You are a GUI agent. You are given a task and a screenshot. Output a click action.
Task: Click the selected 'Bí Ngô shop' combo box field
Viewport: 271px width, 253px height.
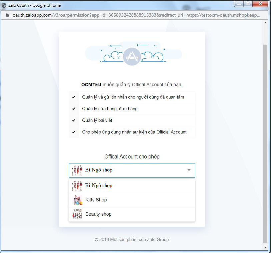(132, 170)
